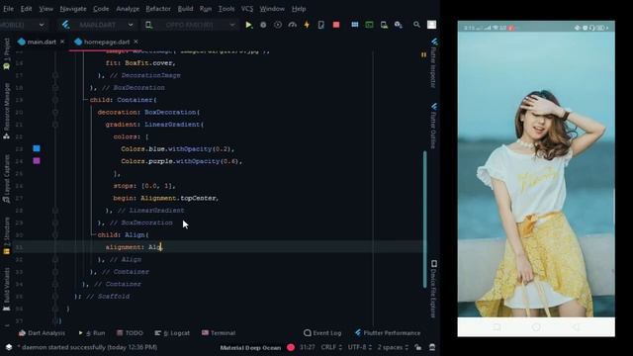
Task: Open the Help menu
Action: 299,9
